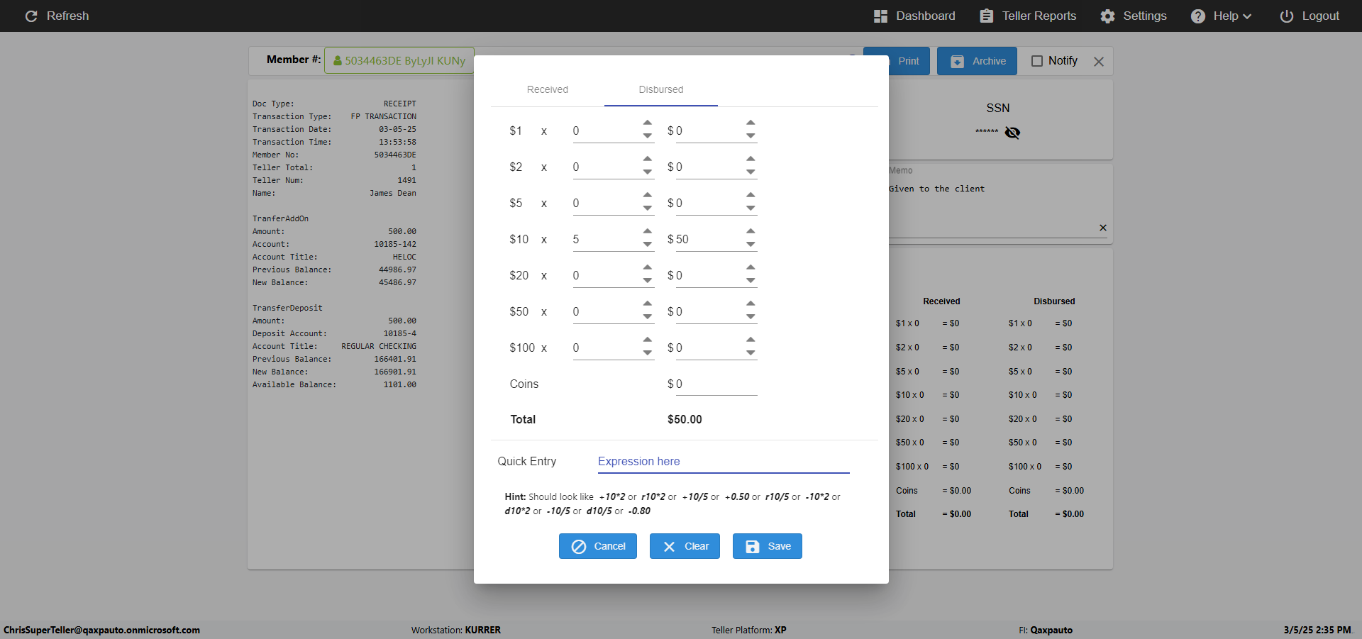Enable the Notify checkbox
The width and height of the screenshot is (1362, 639).
[1037, 61]
